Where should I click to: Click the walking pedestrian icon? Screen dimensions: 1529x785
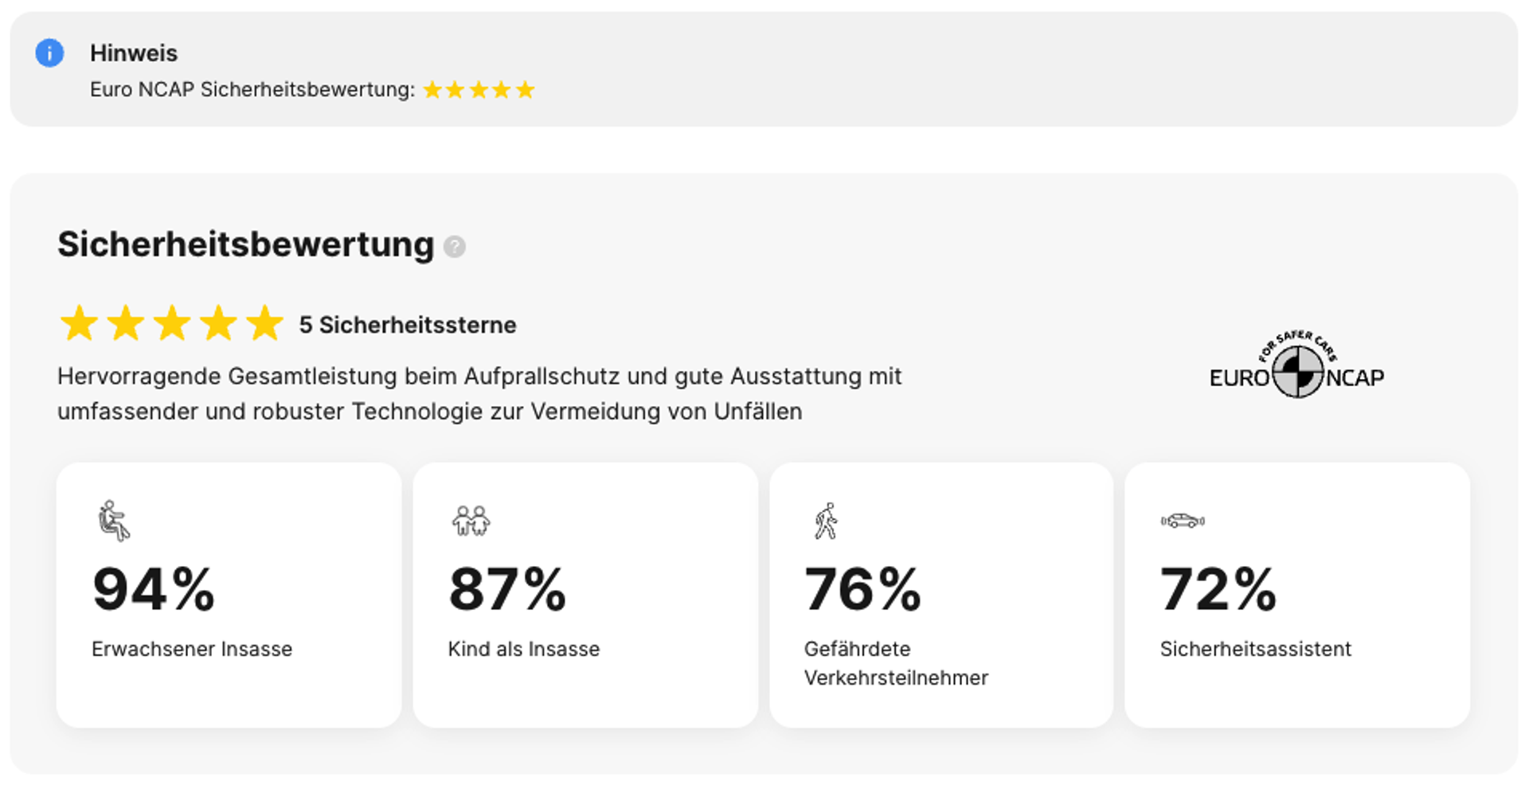tap(827, 521)
